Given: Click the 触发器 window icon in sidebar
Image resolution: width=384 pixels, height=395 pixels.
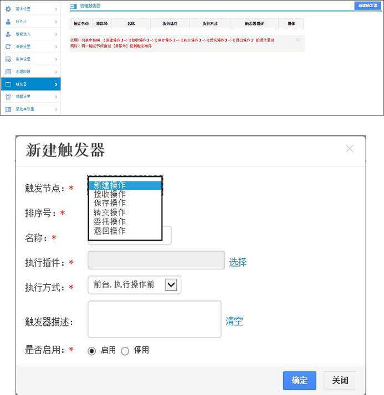Looking at the screenshot, I should pos(8,84).
